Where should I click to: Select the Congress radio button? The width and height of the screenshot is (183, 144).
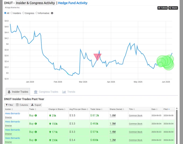(23, 13)
